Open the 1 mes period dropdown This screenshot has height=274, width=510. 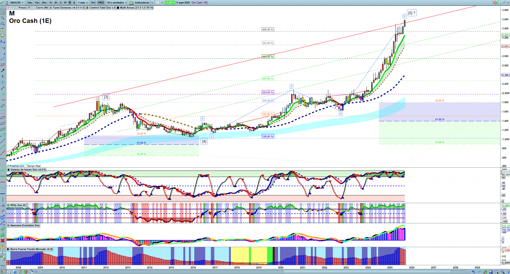(x=83, y=3)
